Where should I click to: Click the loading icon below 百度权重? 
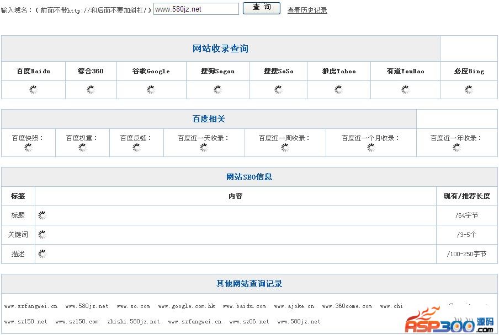tap(82, 148)
